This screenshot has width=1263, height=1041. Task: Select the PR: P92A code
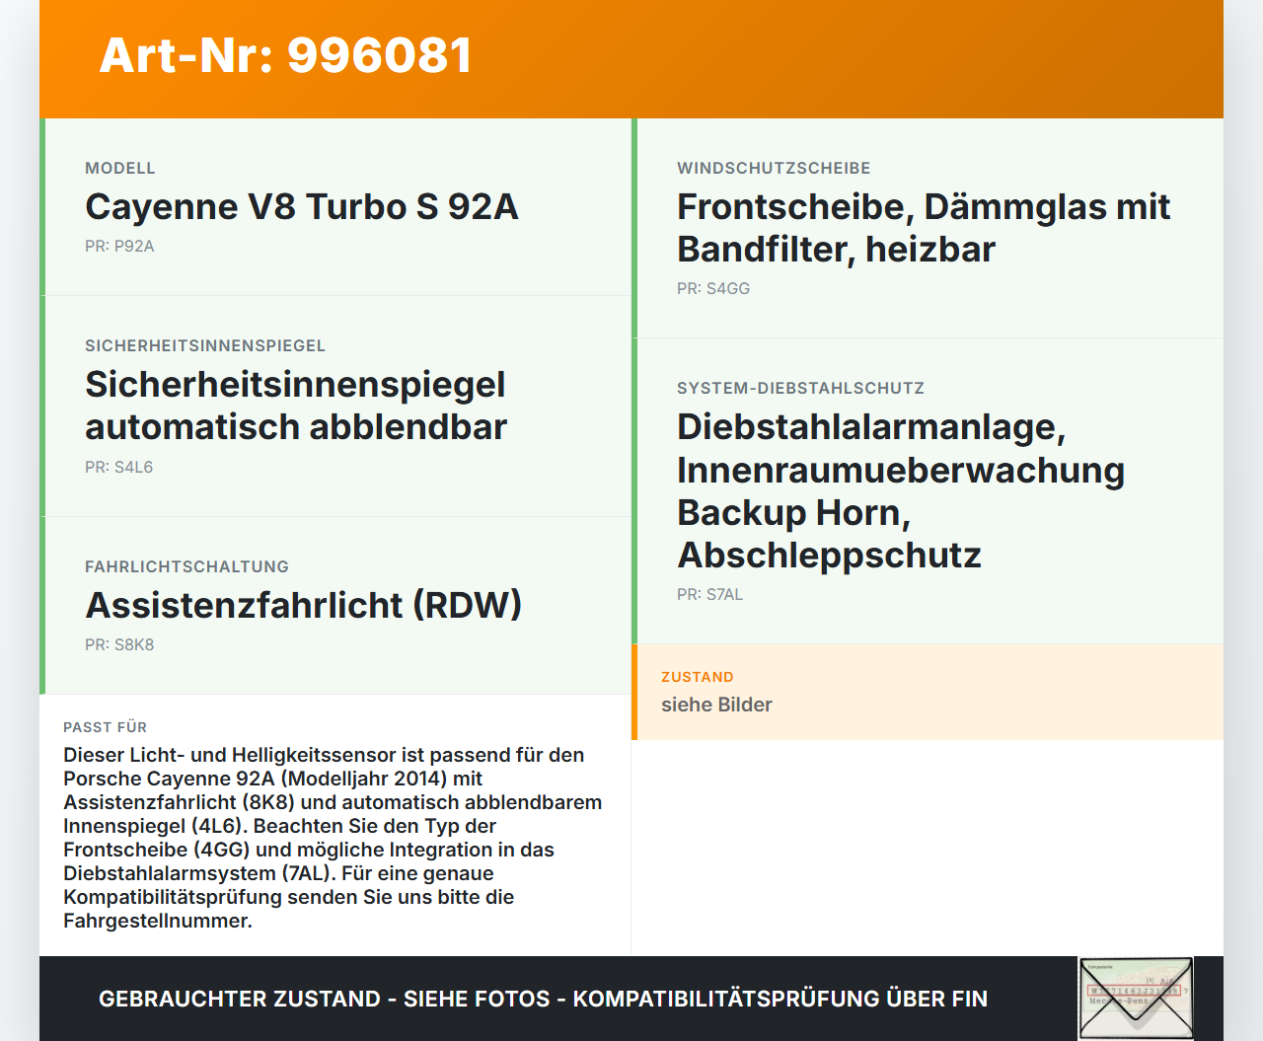tap(119, 246)
